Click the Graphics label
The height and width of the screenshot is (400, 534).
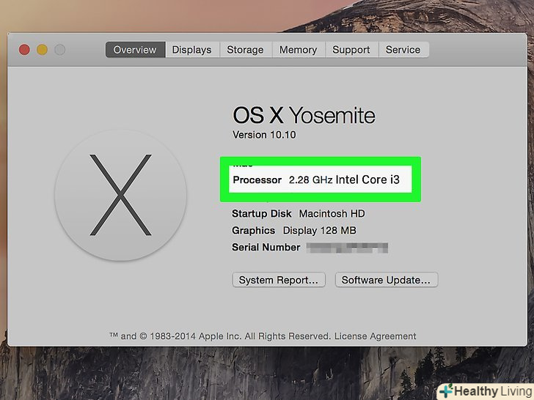coord(253,231)
